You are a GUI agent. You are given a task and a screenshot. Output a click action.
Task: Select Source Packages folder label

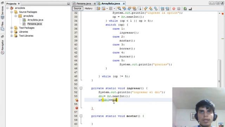click(28, 12)
